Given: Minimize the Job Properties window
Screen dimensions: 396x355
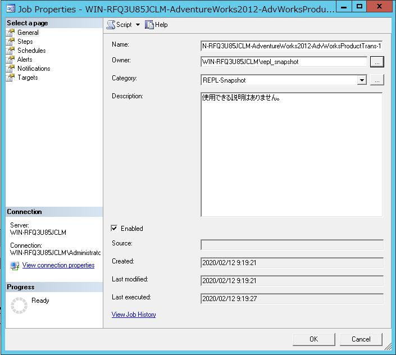Looking at the screenshot, I should click(x=343, y=7).
